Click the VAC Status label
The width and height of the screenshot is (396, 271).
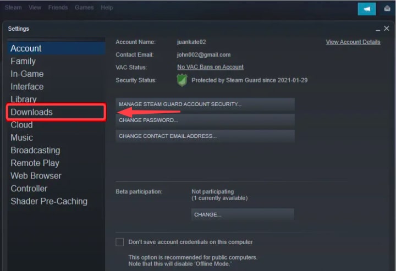[131, 68]
